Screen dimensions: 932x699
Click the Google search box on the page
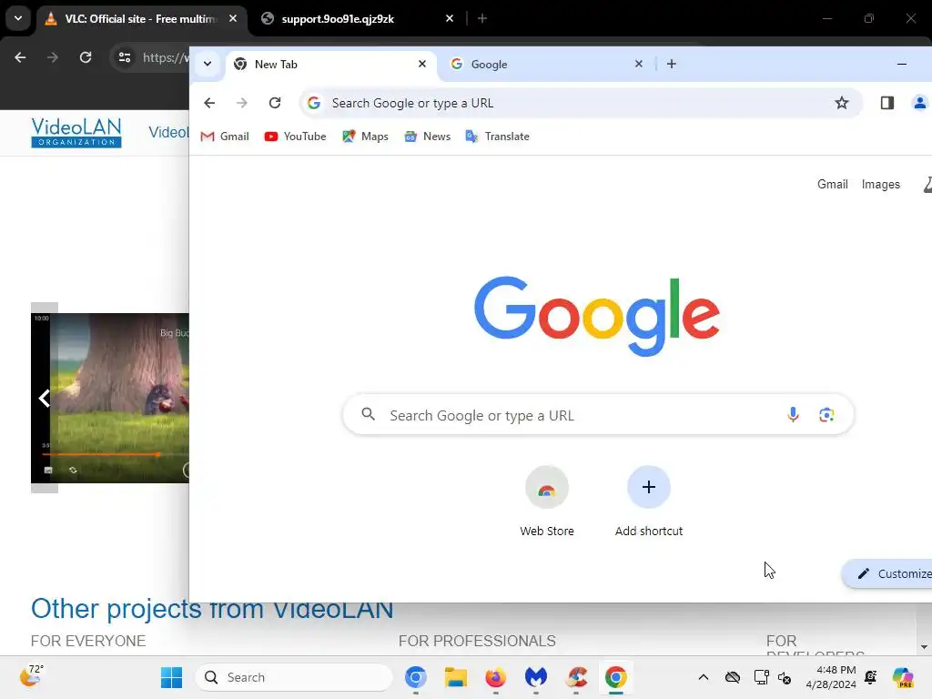click(x=598, y=414)
